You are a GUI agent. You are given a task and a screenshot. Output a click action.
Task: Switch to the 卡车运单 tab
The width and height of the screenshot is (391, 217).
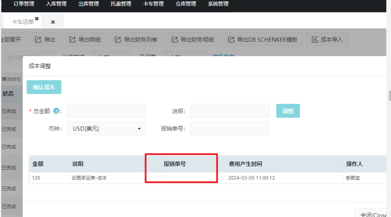pos(23,22)
